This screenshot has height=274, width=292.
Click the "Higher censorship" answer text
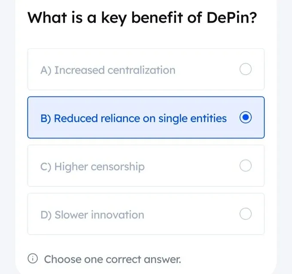100,166
